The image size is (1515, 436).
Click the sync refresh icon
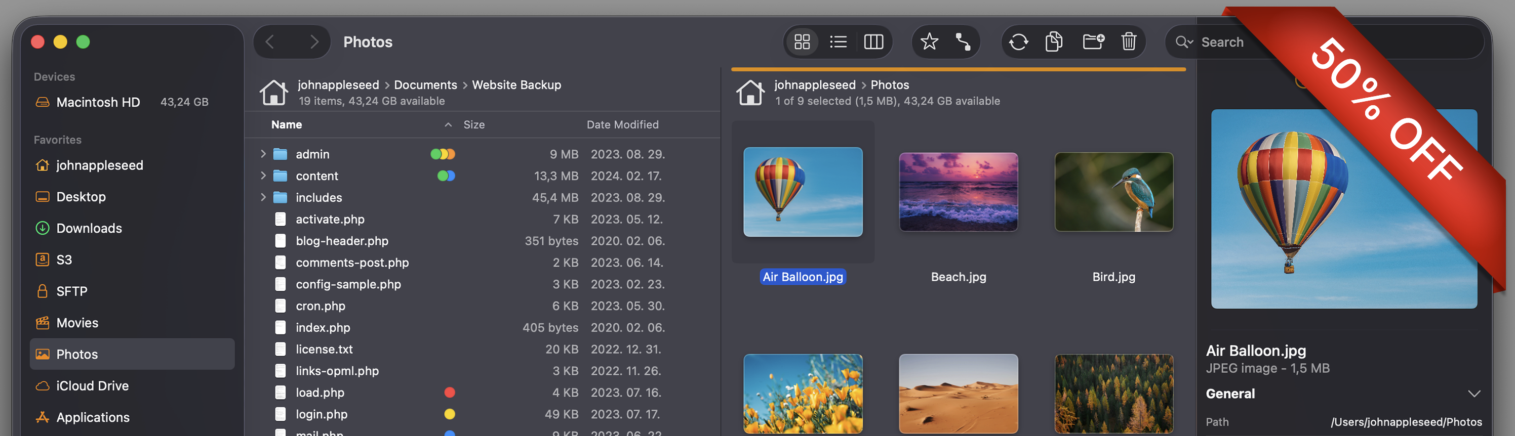1018,41
